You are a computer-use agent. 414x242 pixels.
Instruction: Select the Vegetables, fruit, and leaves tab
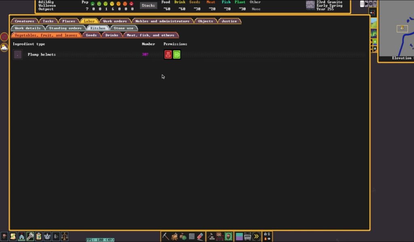46,35
